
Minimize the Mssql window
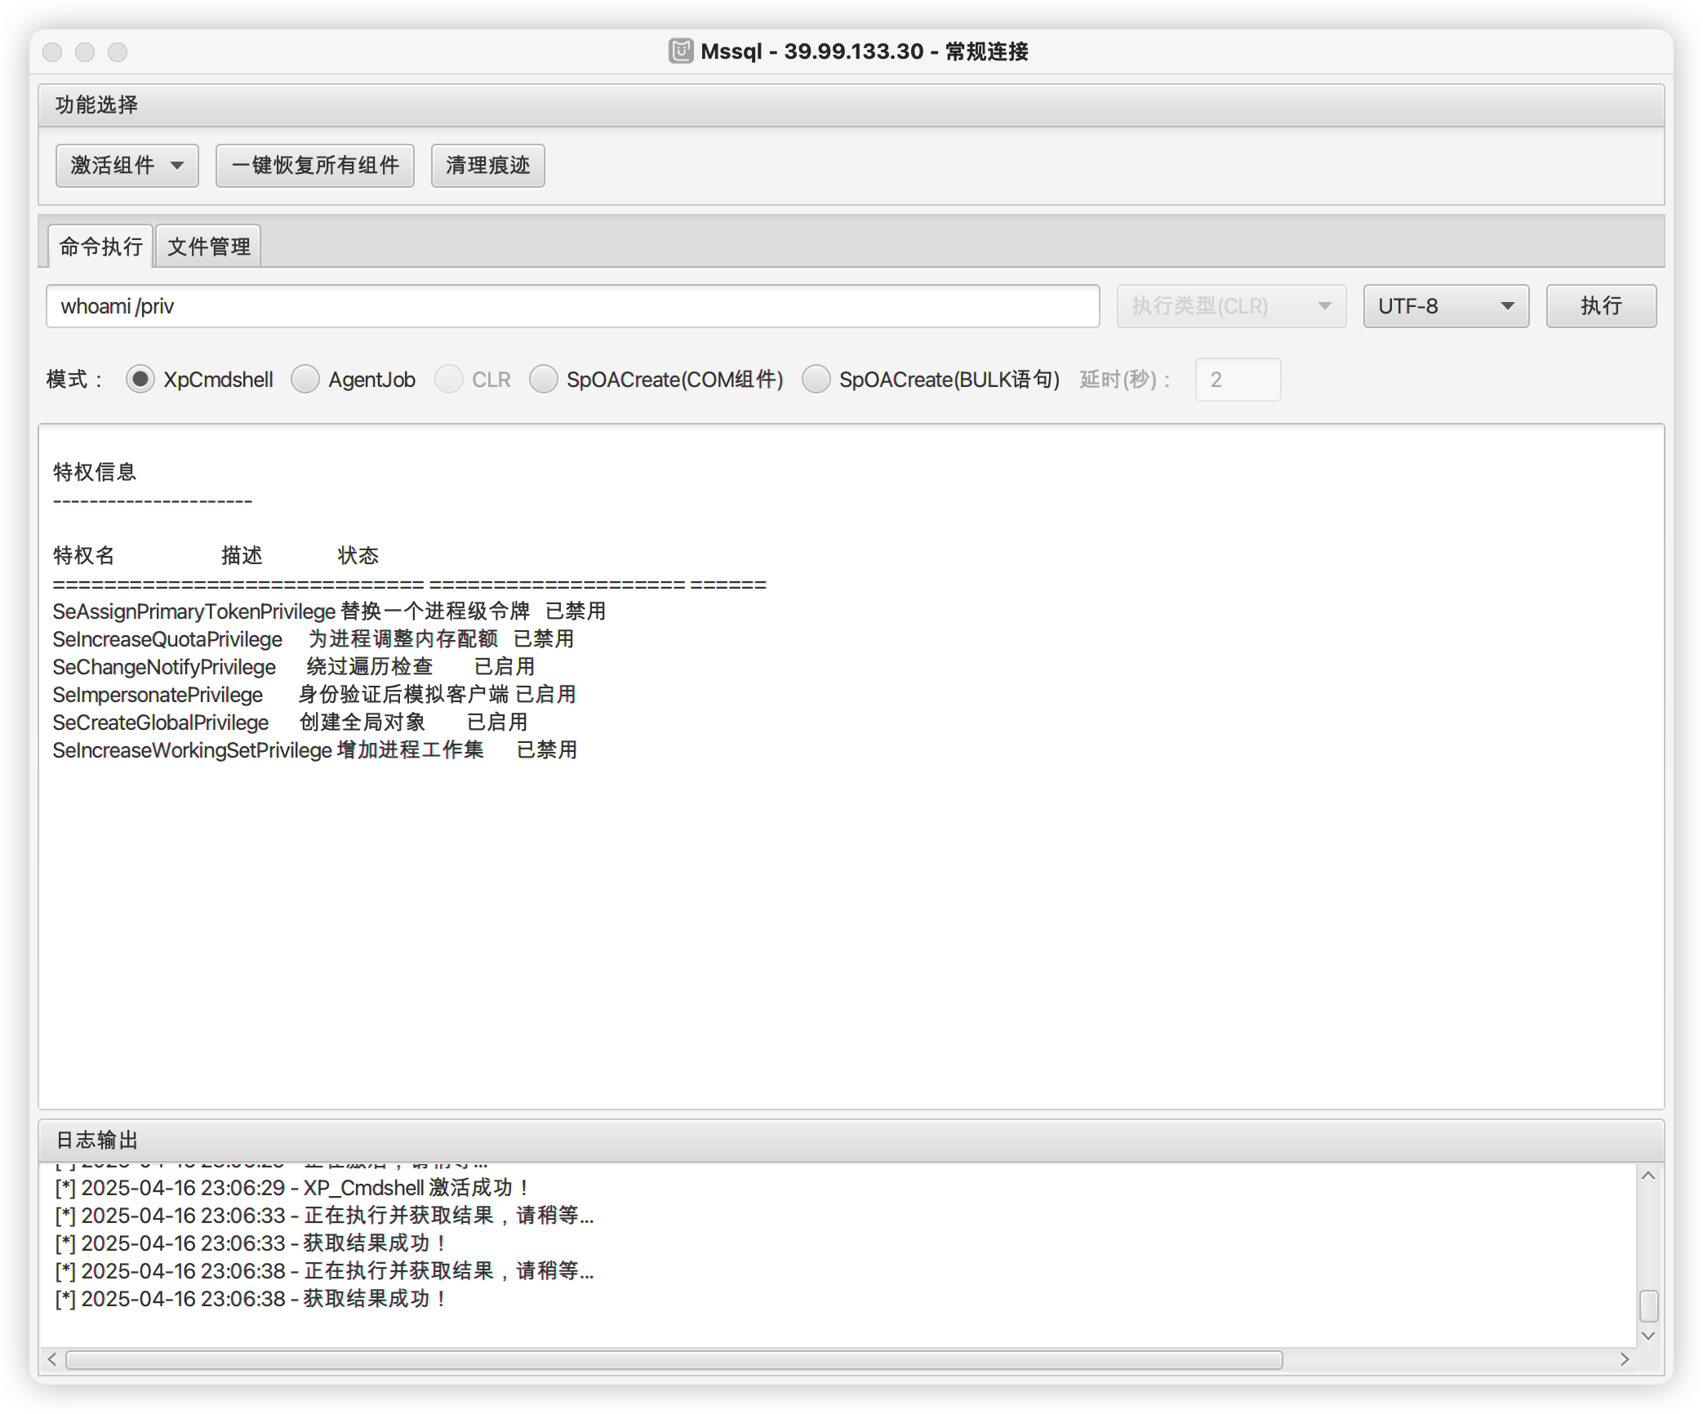coord(85,52)
